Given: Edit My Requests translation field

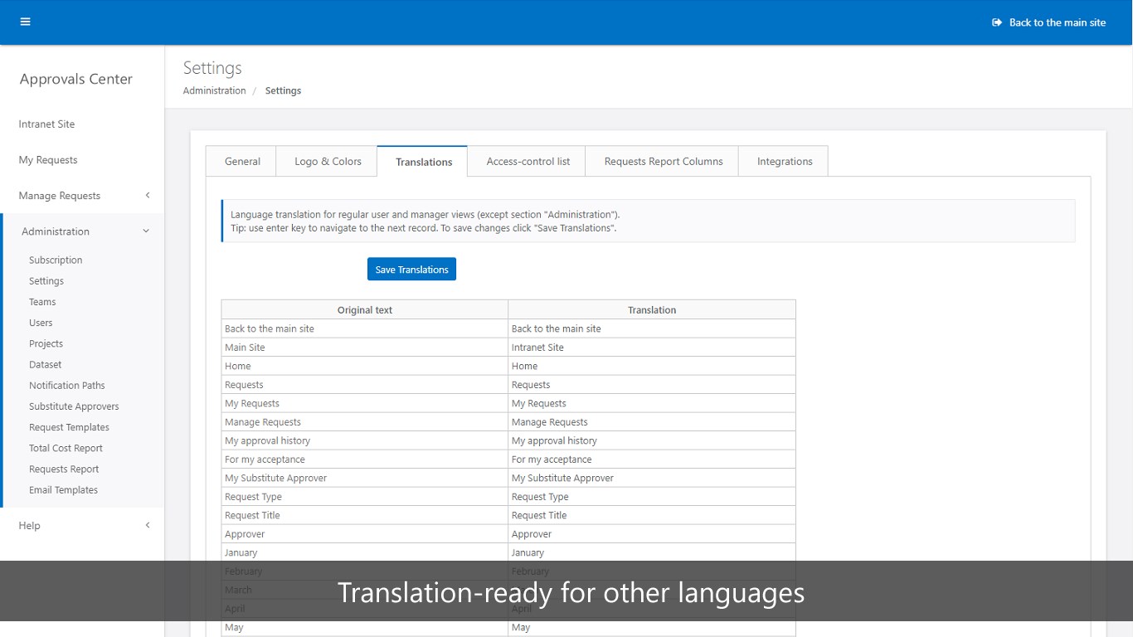Looking at the screenshot, I should (652, 403).
